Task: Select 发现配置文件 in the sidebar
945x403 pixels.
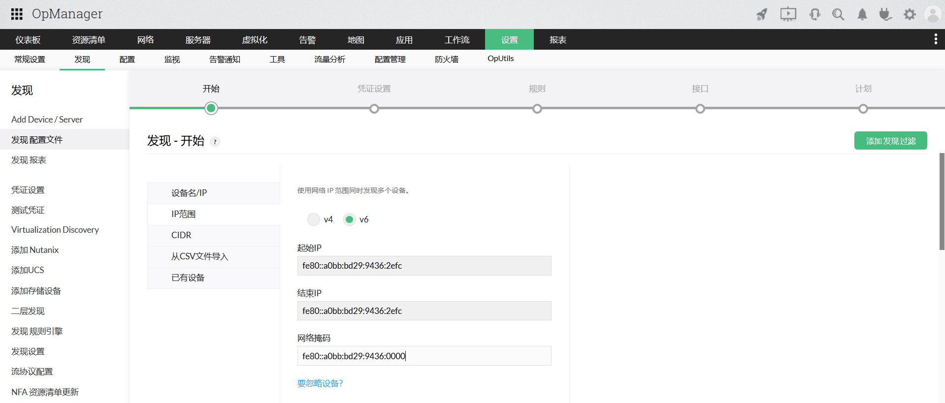Action: 65,140
